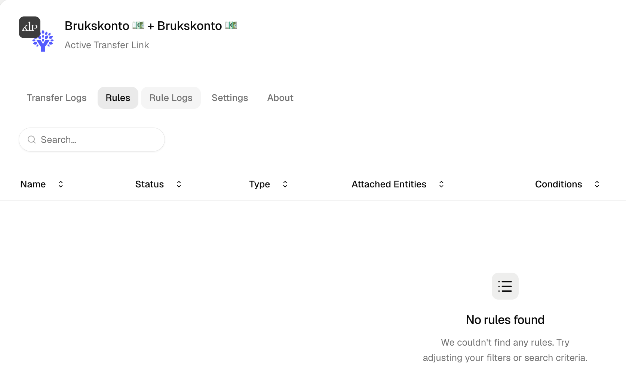The image size is (626, 389).
Task: Click the purple tree logo icon
Action: click(43, 41)
